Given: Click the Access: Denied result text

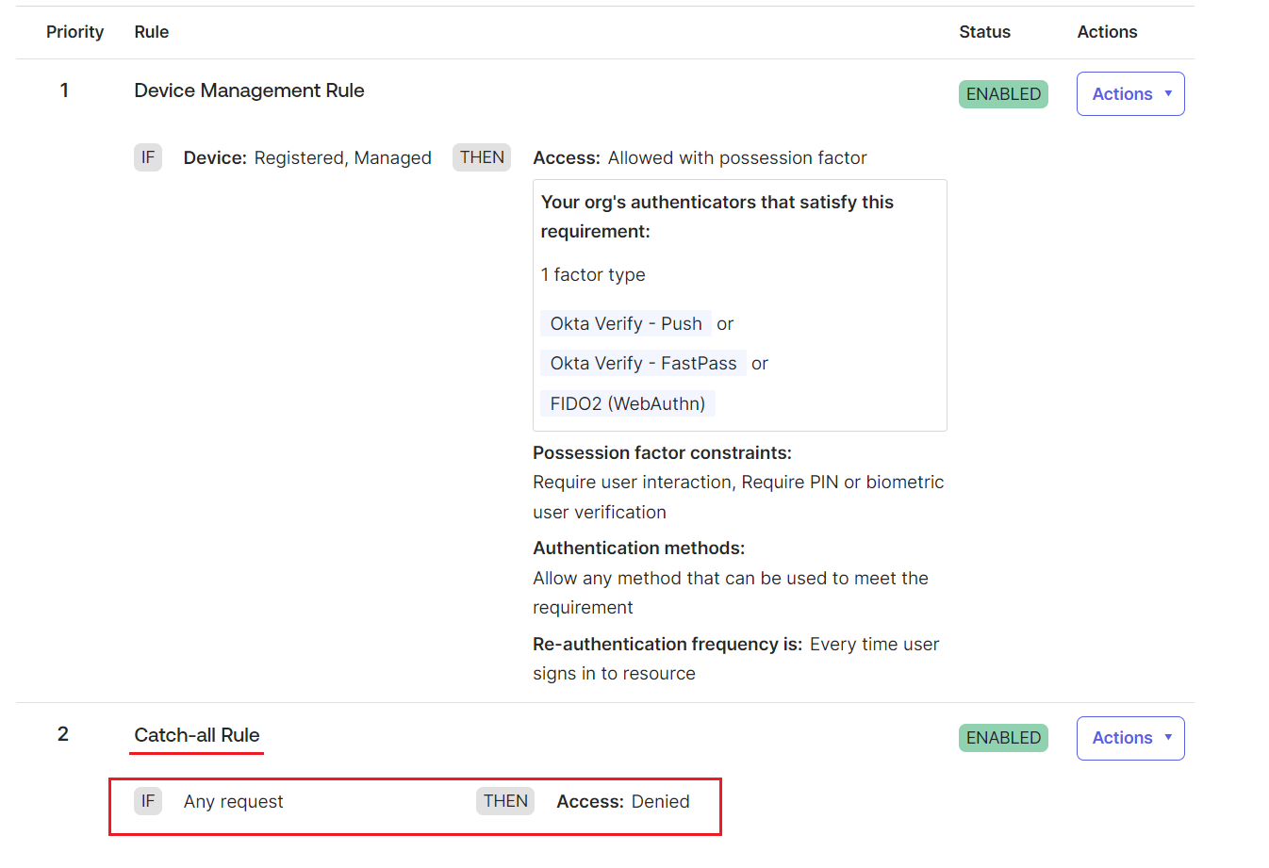Looking at the screenshot, I should [620, 801].
